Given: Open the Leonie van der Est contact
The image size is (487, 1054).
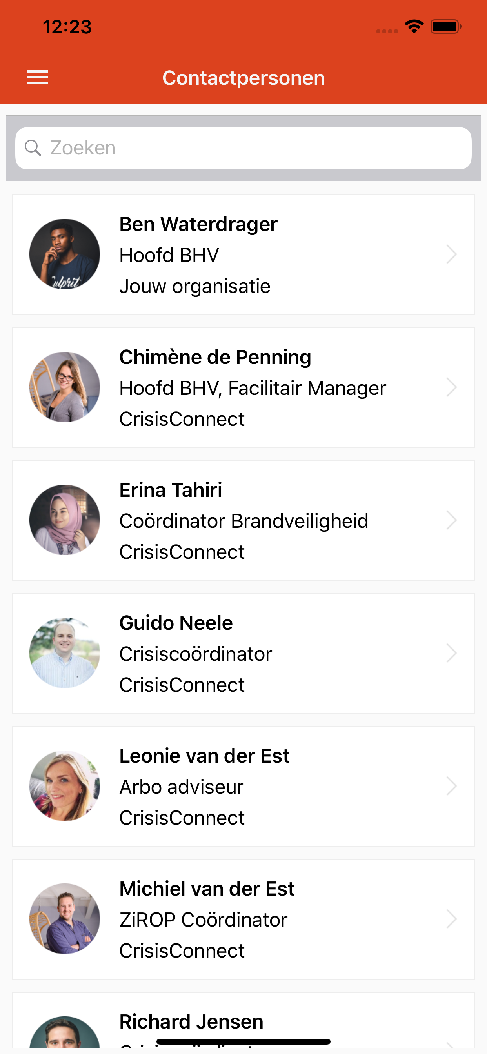Looking at the screenshot, I should pos(243,786).
